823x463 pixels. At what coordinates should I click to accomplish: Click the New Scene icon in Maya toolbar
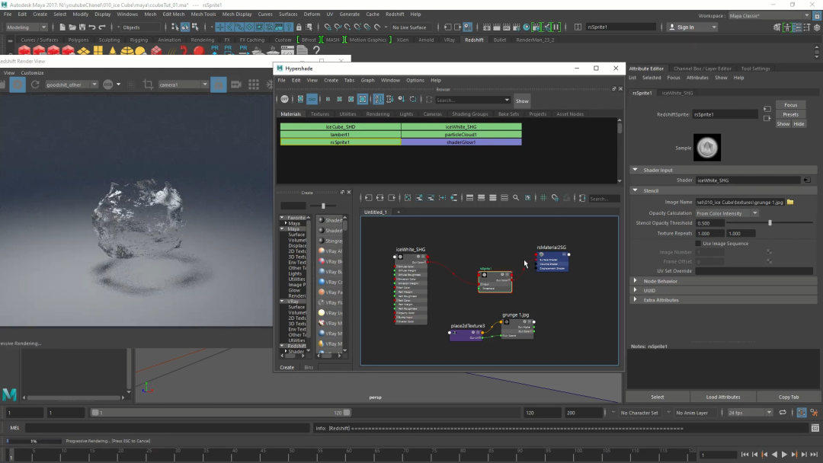pyautogui.click(x=62, y=27)
